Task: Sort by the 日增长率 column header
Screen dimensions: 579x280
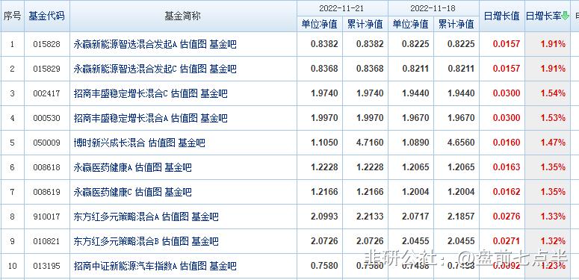Action: point(543,16)
